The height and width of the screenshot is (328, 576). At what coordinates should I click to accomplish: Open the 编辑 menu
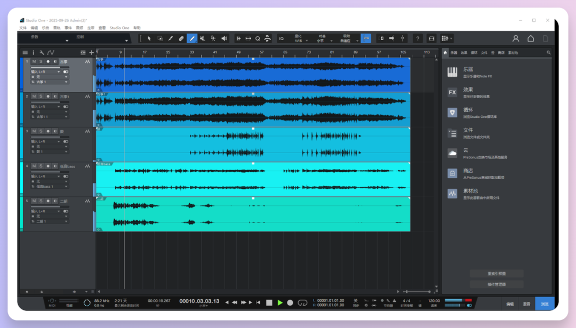(x=34, y=28)
